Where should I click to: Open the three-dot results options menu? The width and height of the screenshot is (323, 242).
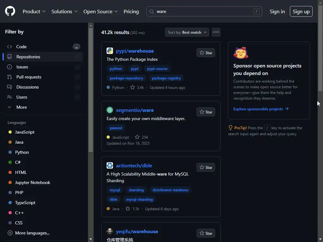216,32
